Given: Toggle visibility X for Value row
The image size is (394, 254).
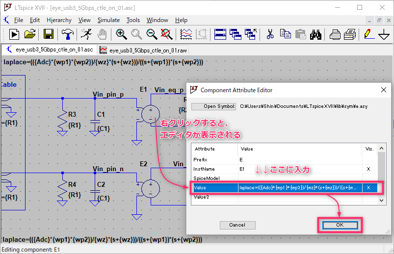Looking at the screenshot, I should coord(368,188).
